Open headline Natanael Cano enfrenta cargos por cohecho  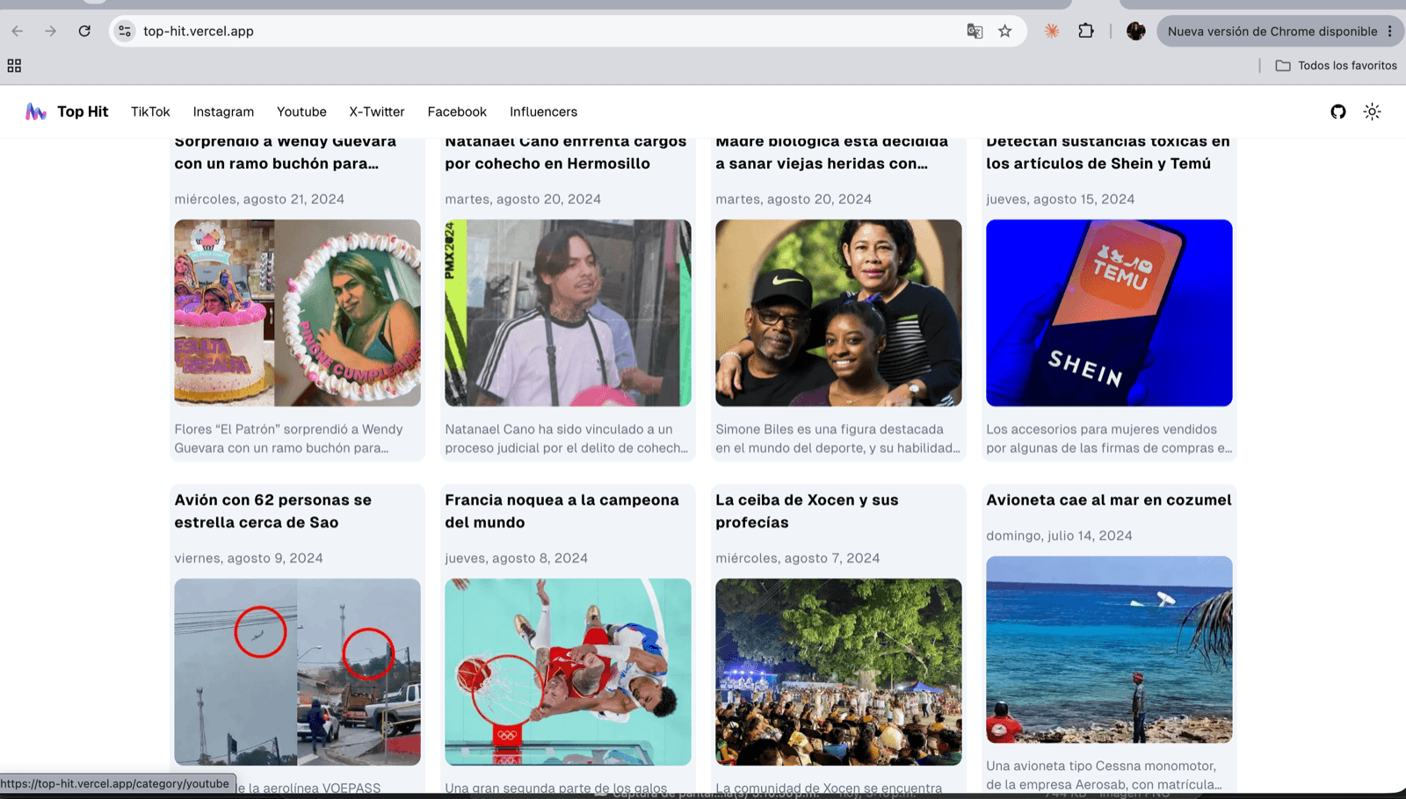point(566,152)
